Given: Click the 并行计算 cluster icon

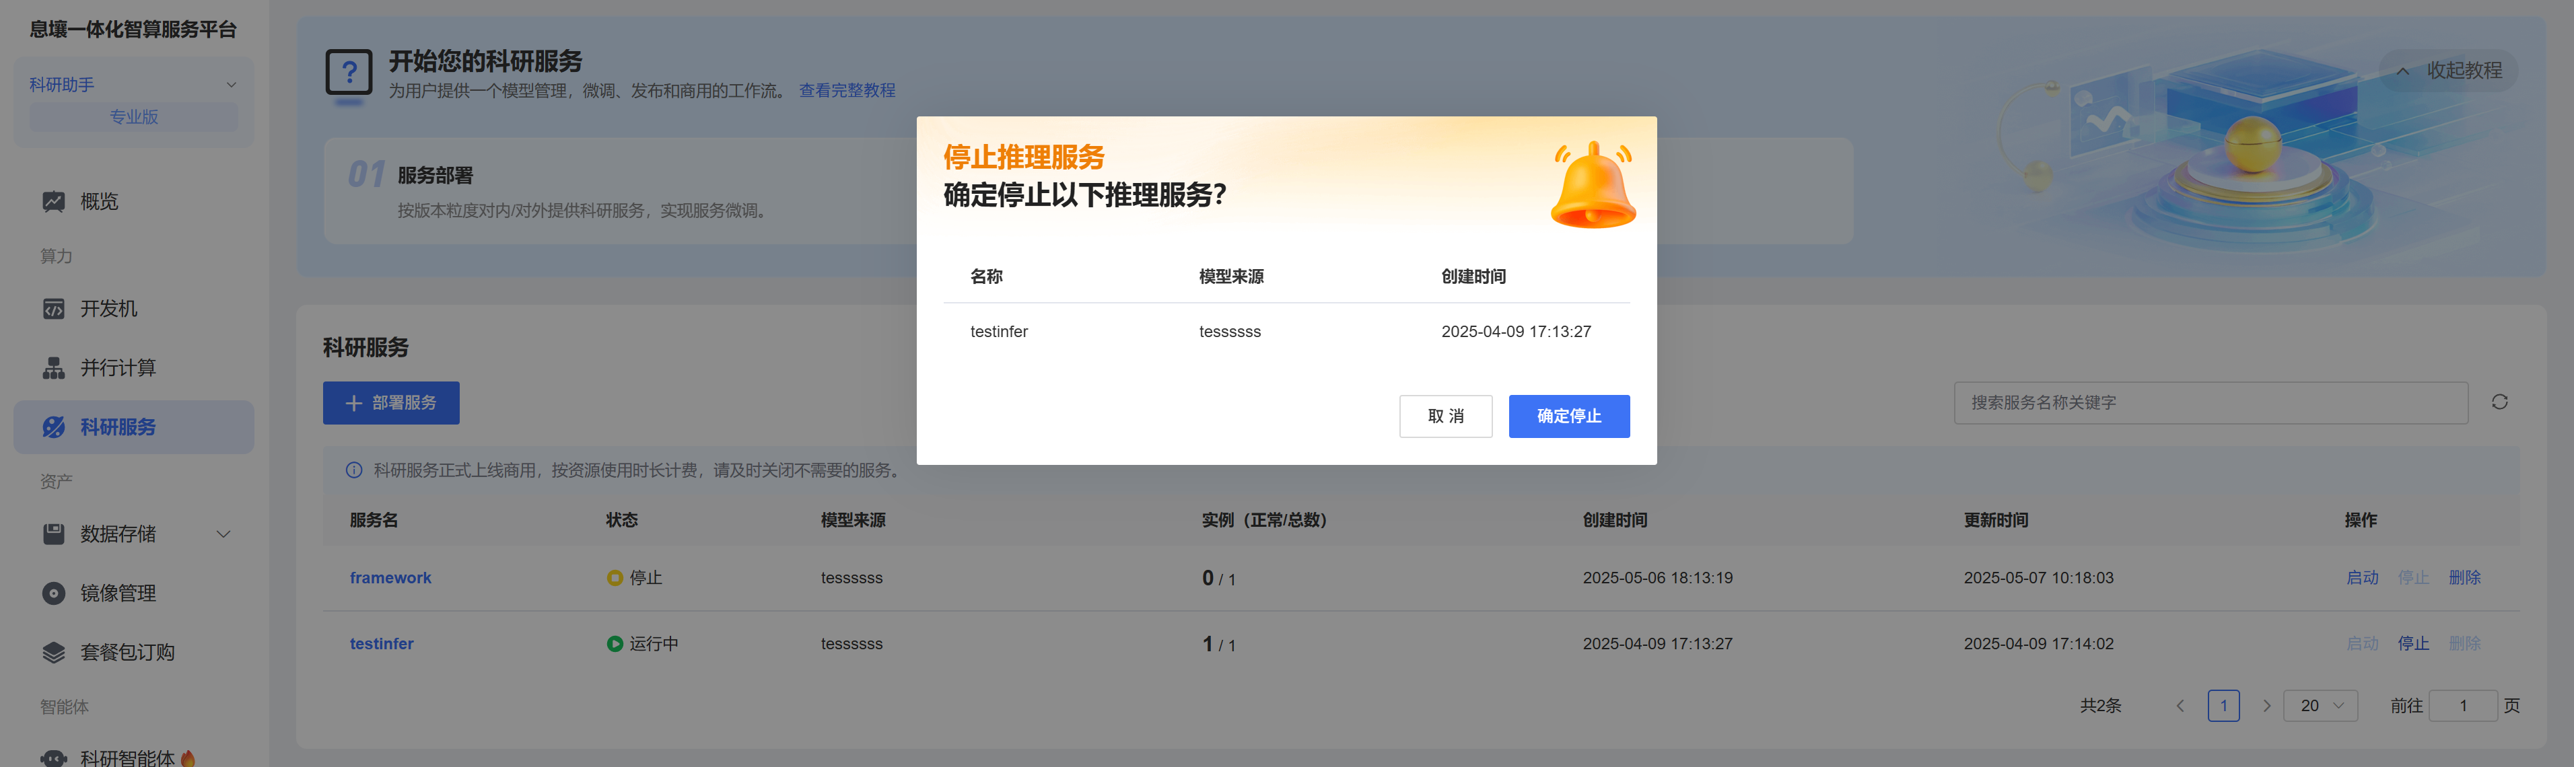Looking at the screenshot, I should click(x=53, y=369).
